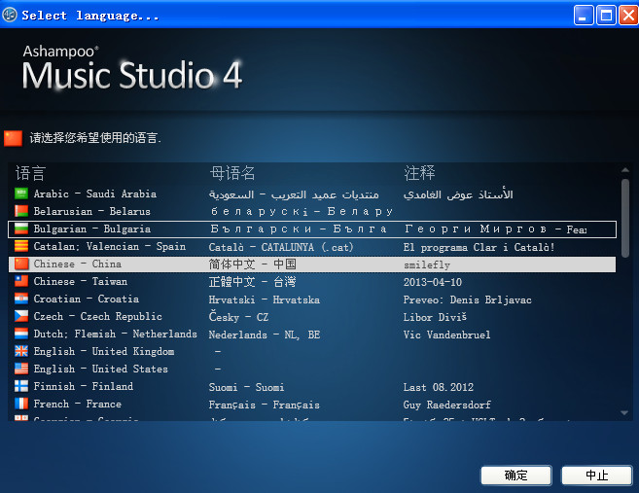The height and width of the screenshot is (493, 639).
Task: Click the comment smilefly
Action: tap(427, 264)
